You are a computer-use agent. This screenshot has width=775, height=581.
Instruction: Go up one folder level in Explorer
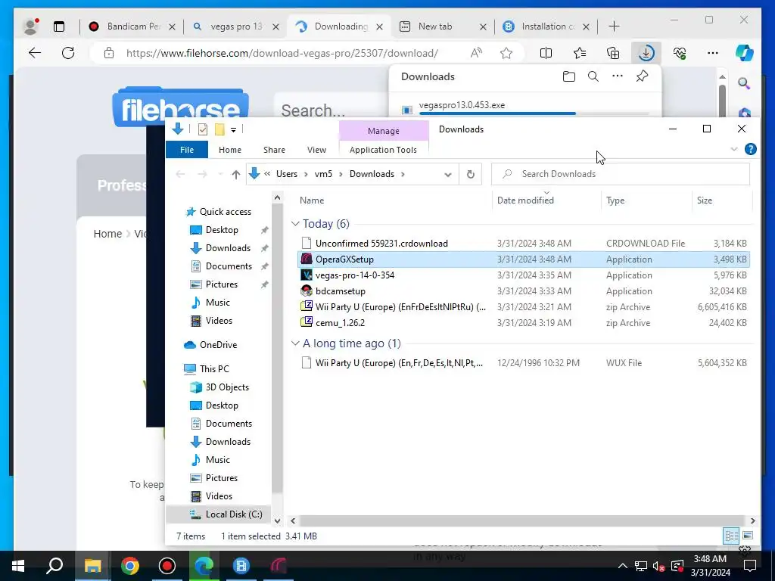(x=236, y=175)
